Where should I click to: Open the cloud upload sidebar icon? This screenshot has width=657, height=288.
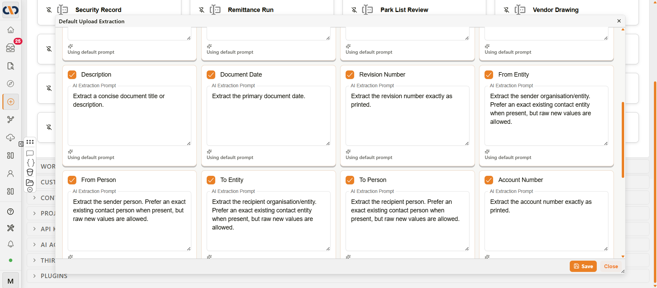coord(11,138)
